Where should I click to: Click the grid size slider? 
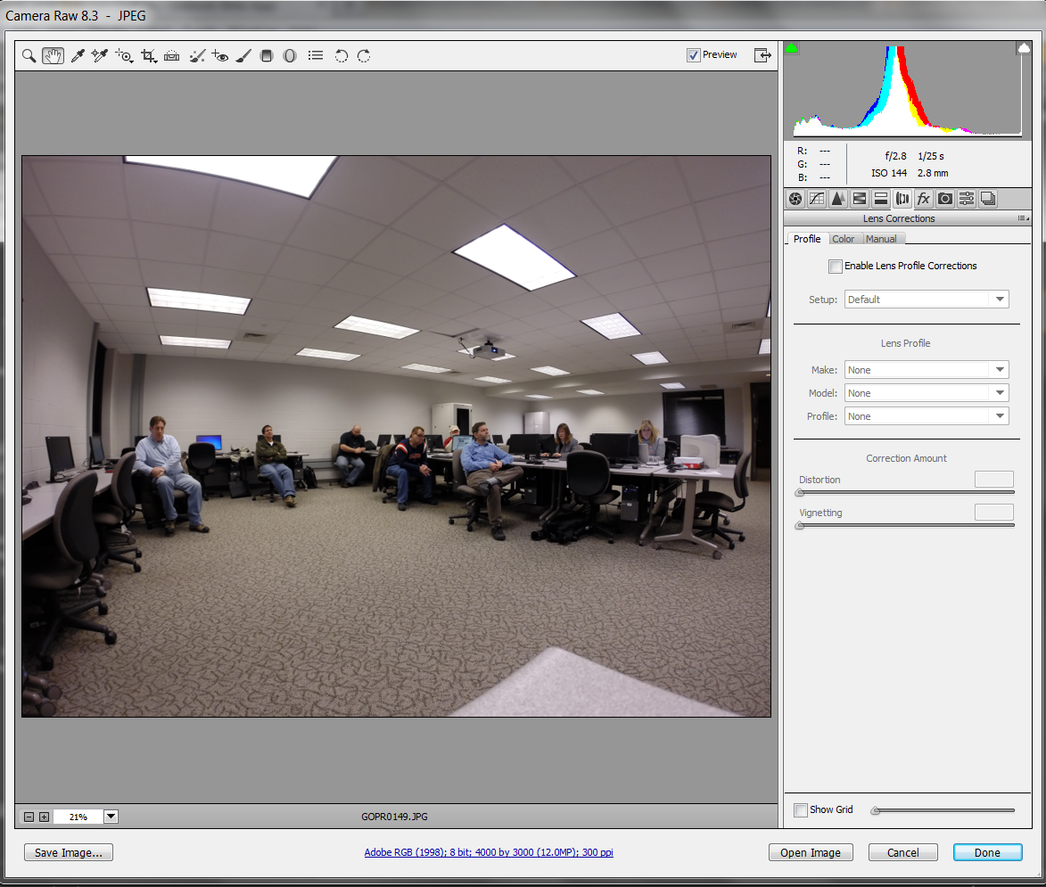(x=943, y=810)
